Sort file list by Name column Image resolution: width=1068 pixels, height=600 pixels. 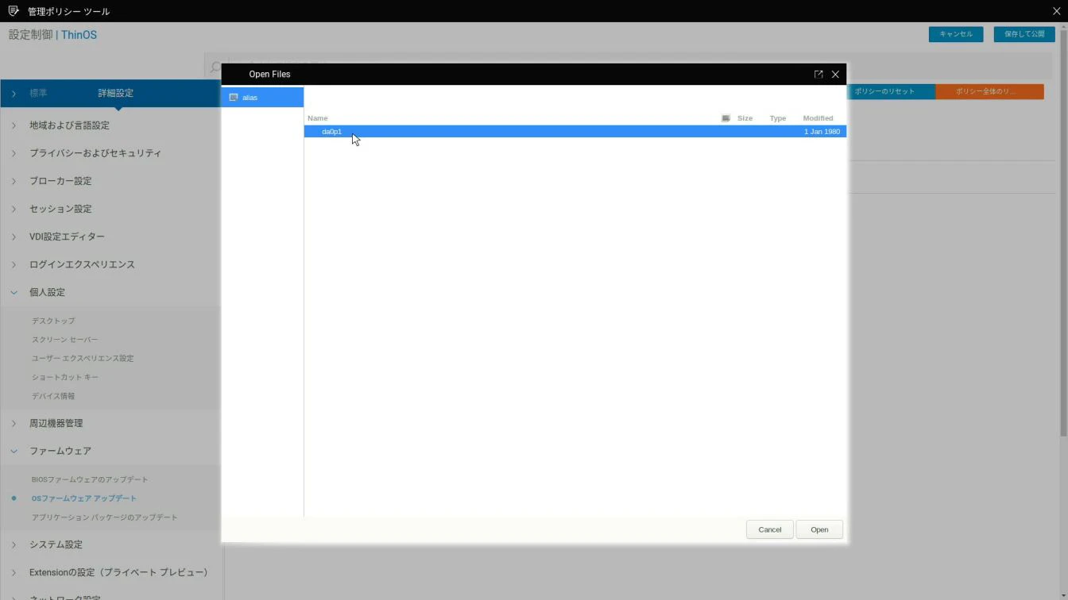(x=318, y=118)
